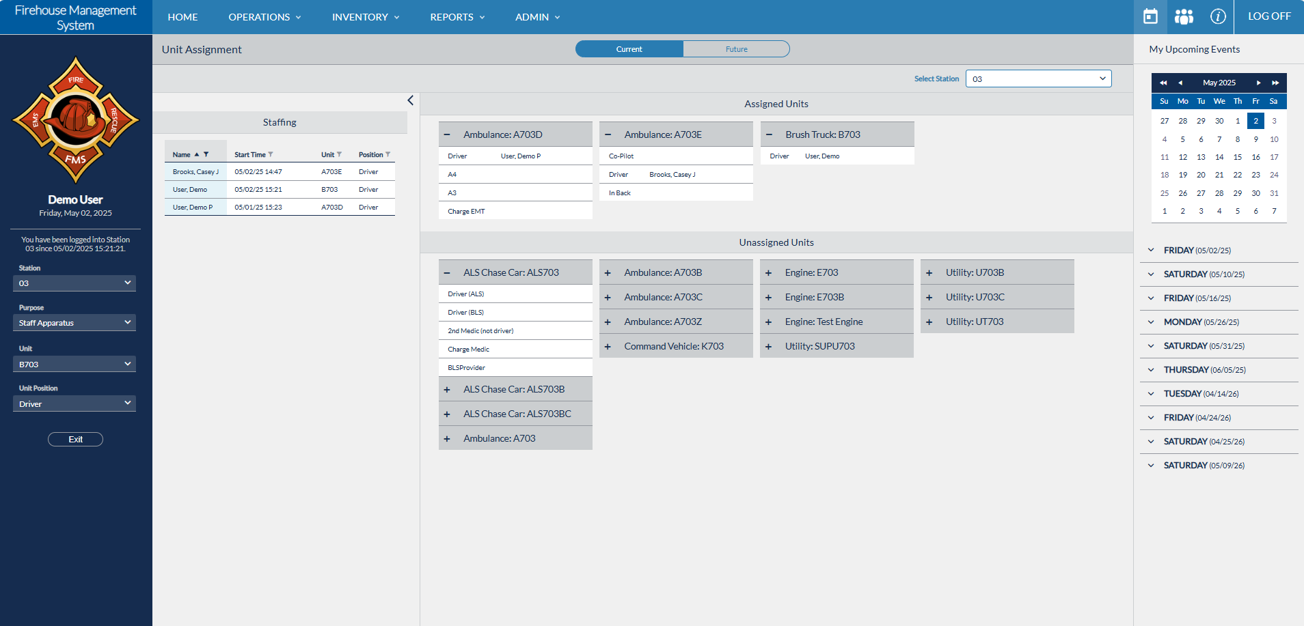Image resolution: width=1304 pixels, height=626 pixels.
Task: Expand the Engine: E703 unassigned unit
Action: 768,272
